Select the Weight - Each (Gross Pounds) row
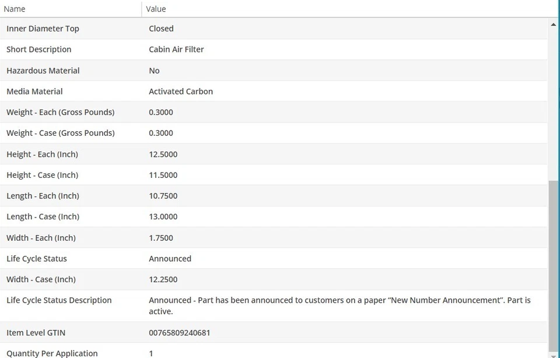Screen dimensions: 560x358 [60, 112]
